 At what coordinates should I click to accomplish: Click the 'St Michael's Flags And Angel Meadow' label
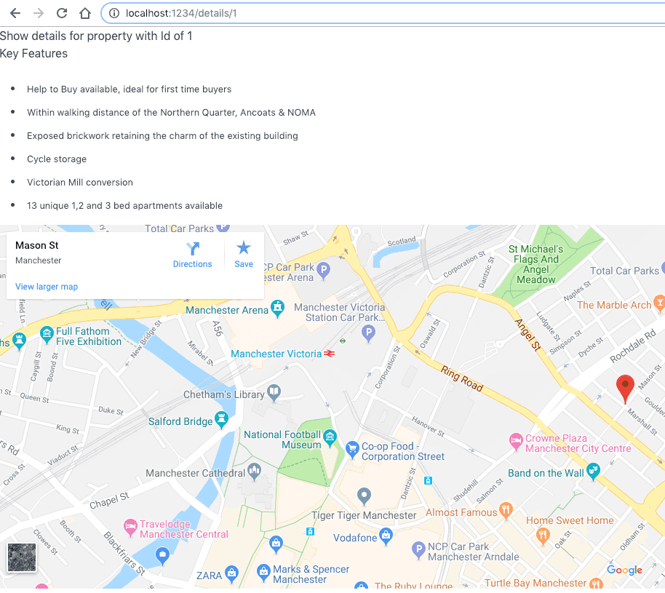pos(535,264)
